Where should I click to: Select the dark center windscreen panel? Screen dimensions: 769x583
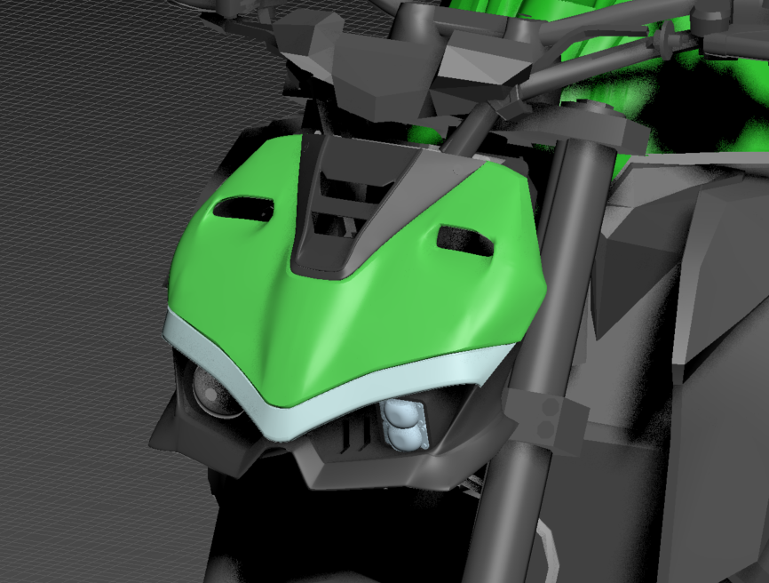coord(373,206)
